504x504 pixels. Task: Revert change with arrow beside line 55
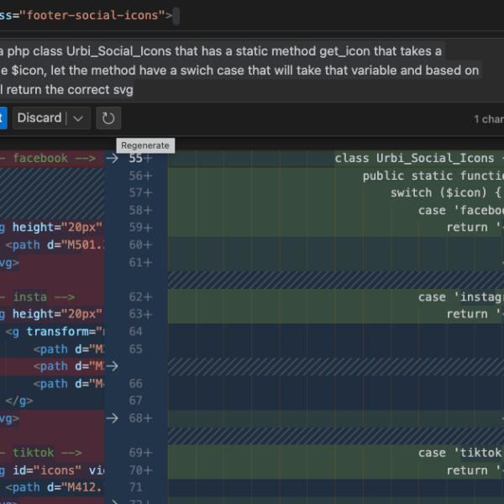point(113,158)
